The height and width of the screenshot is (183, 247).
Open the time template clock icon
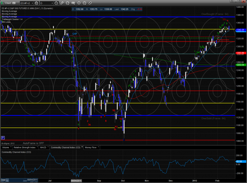(x=56, y=3)
